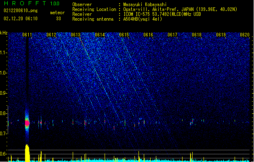Click the 0615 time marker
The width and height of the screenshot is (254, 162).
(x=124, y=35)
